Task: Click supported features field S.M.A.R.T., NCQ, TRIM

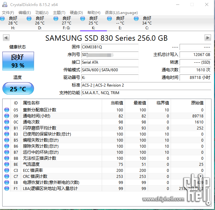Action: (146, 93)
